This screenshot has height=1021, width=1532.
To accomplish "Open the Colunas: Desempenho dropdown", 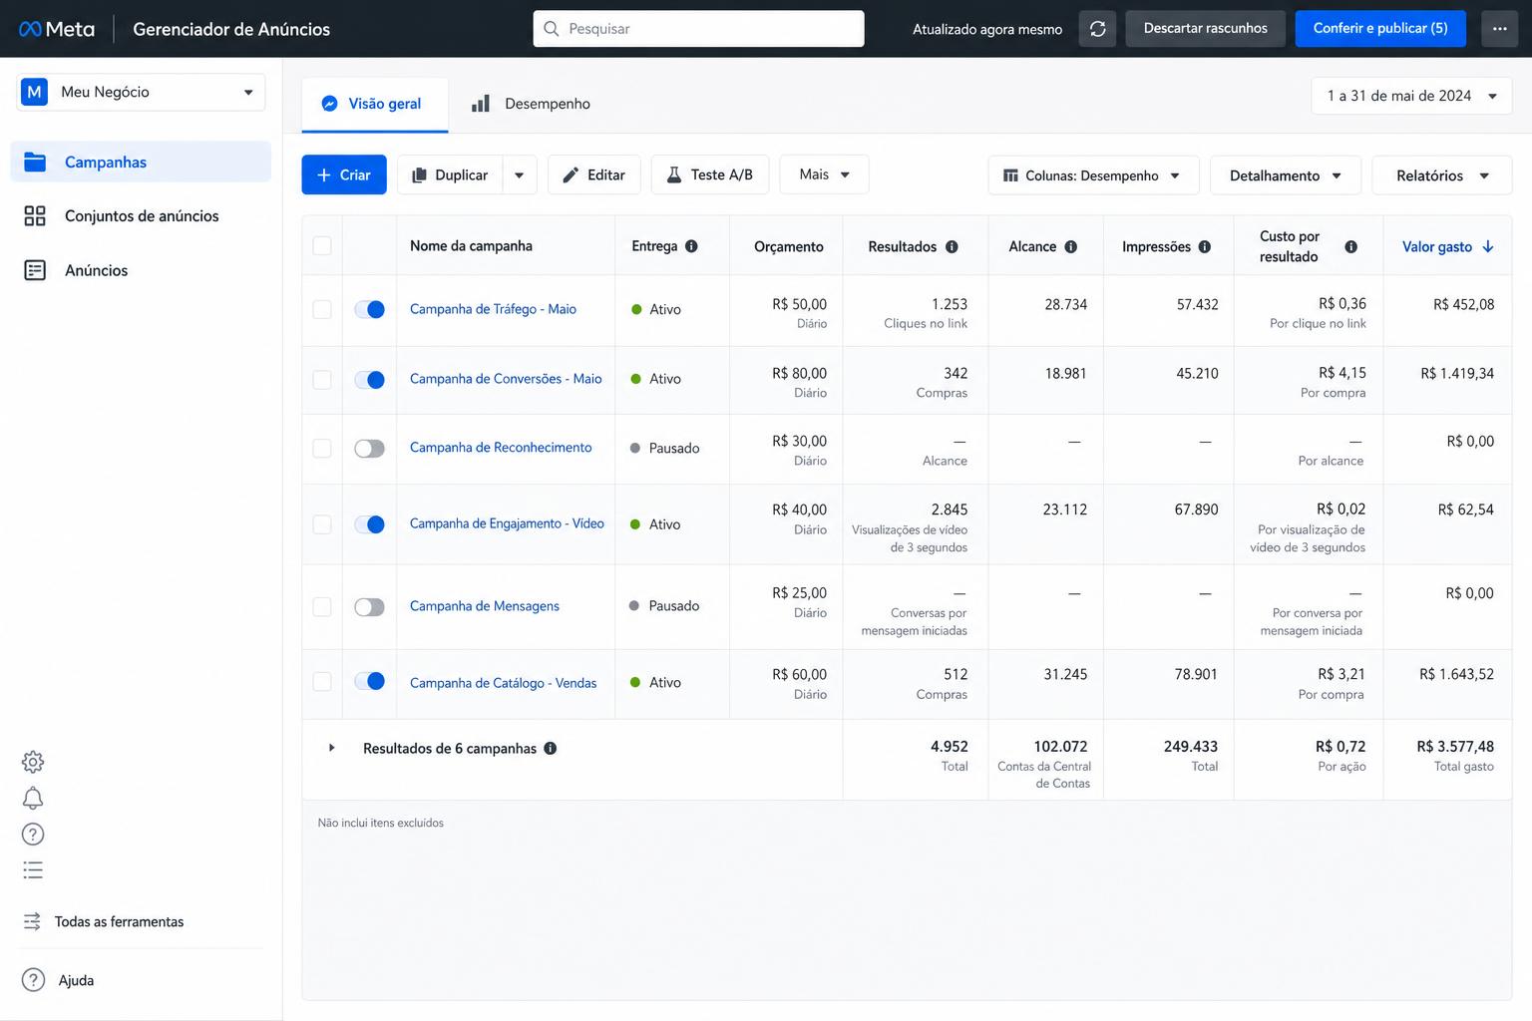I will (1093, 175).
